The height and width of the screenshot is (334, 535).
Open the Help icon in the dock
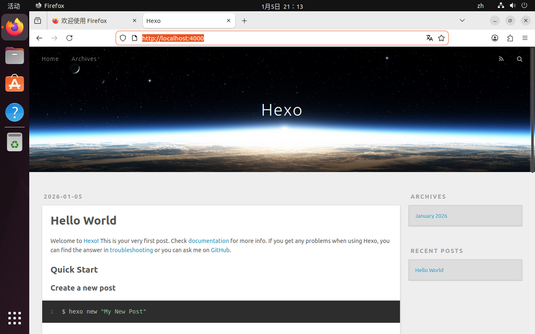15,112
